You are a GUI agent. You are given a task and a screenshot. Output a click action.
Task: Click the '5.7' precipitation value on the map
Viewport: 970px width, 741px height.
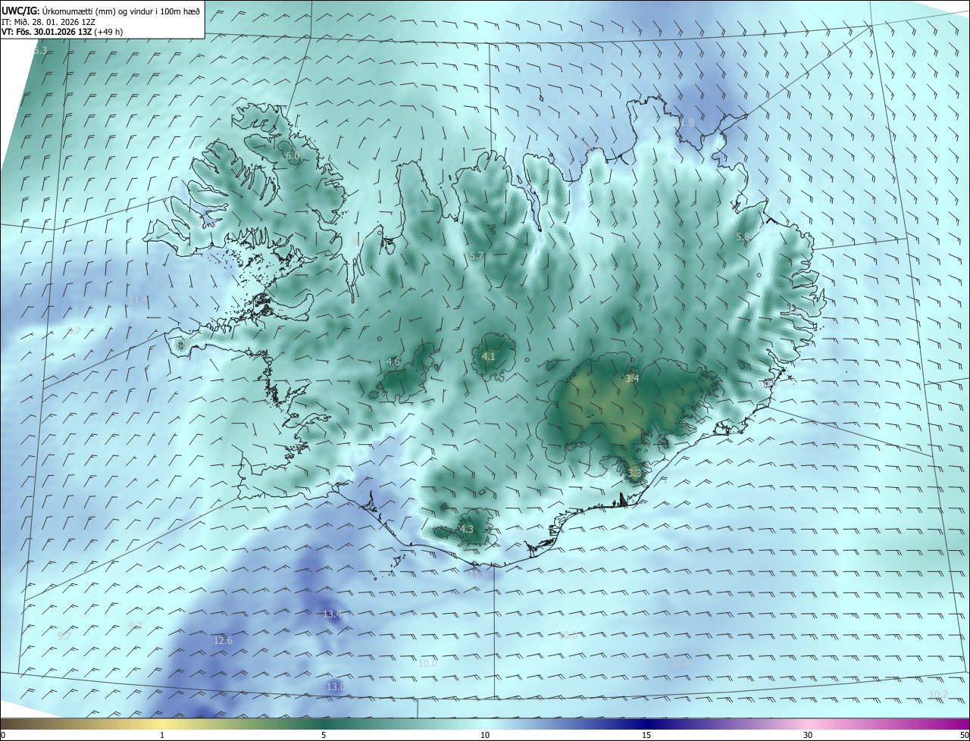tap(476, 257)
